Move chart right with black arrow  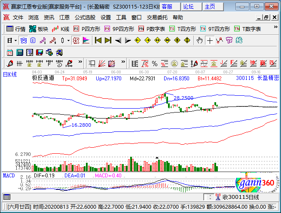click(128, 40)
